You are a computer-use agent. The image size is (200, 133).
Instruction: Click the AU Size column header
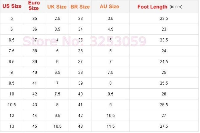[110, 6]
